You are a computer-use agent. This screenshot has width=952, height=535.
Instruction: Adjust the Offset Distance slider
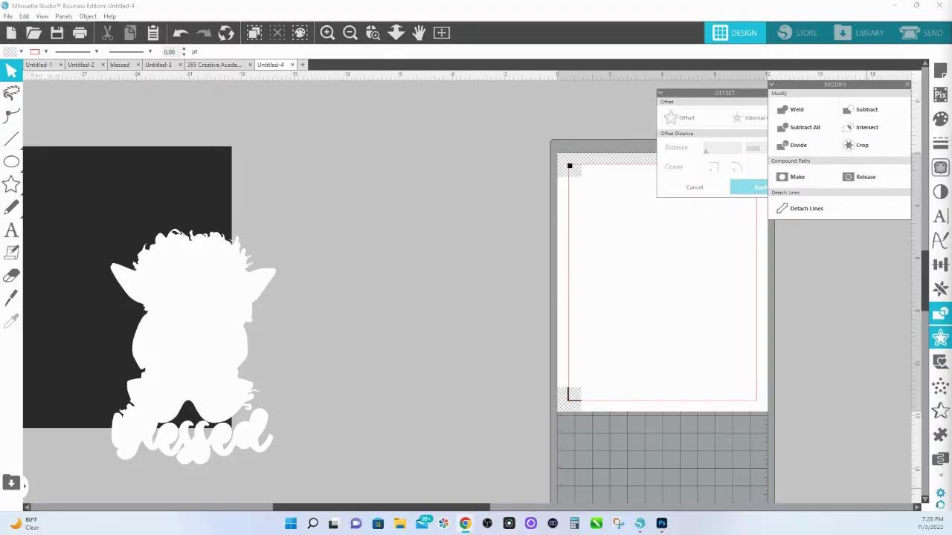[722, 149]
